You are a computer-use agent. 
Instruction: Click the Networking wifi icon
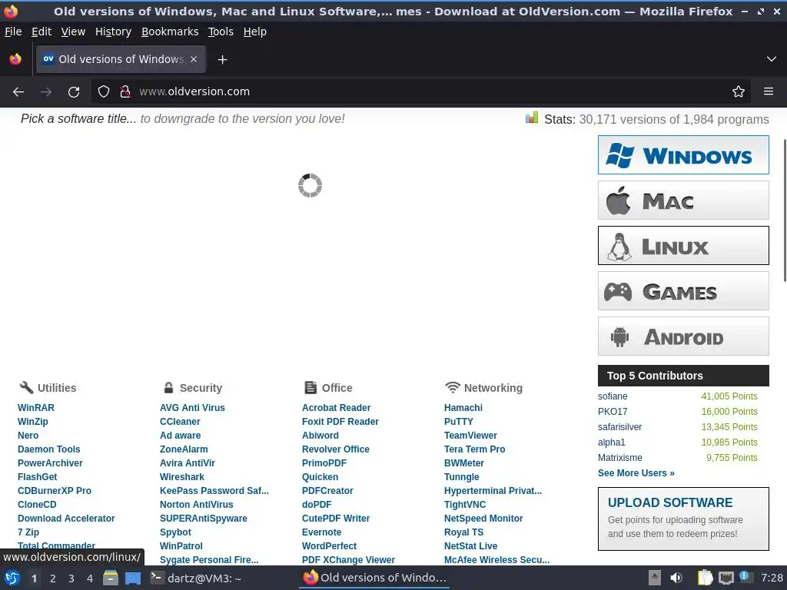pos(452,387)
